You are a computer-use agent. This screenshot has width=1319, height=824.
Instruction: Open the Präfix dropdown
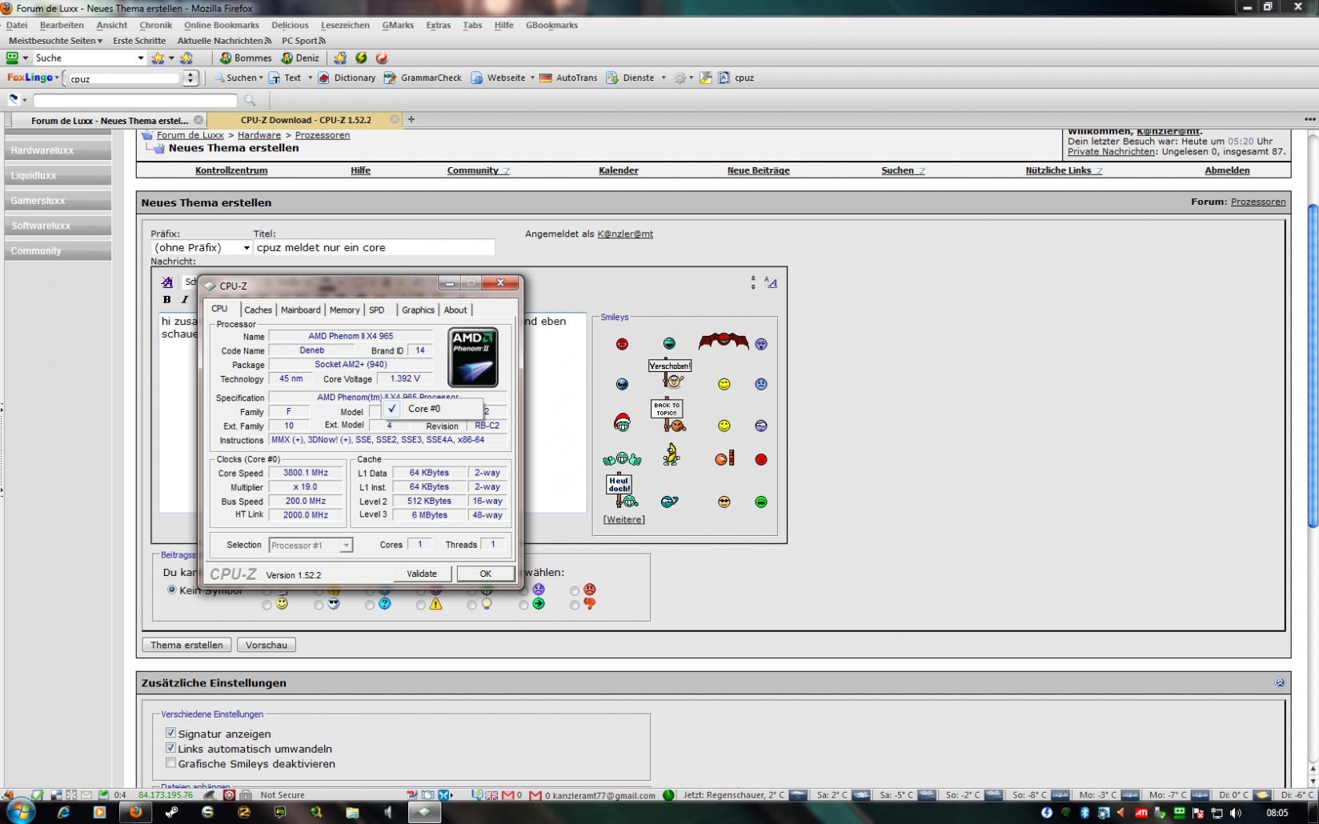(202, 248)
